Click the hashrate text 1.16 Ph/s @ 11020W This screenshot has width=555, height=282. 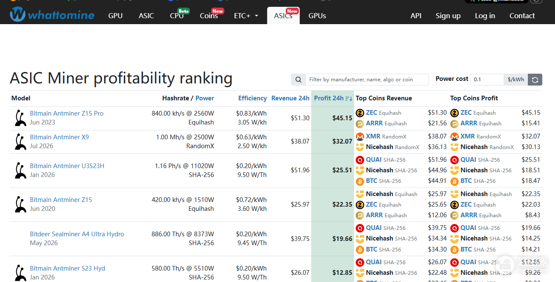(x=184, y=166)
